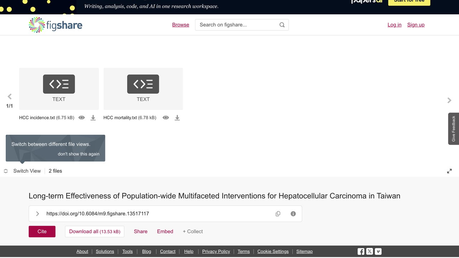Open the Embed option
The image size is (459, 258).
165,231
